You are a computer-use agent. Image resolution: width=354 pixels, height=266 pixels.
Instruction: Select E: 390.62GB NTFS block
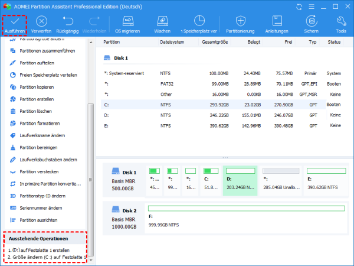(x=326, y=180)
